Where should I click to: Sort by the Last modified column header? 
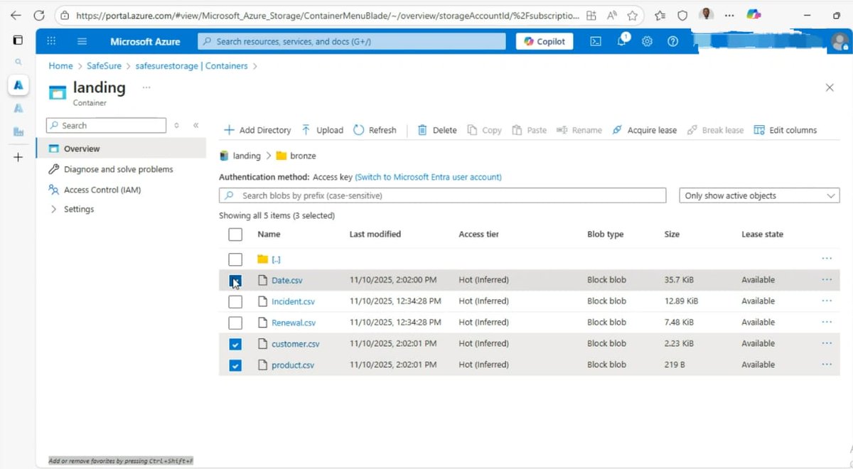tap(375, 234)
